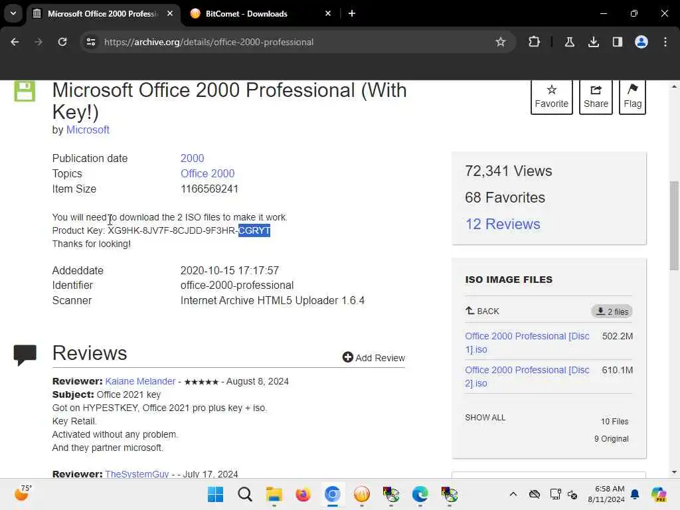Click the page vertical scrollbar thumb
The image size is (680, 510).
[x=674, y=226]
